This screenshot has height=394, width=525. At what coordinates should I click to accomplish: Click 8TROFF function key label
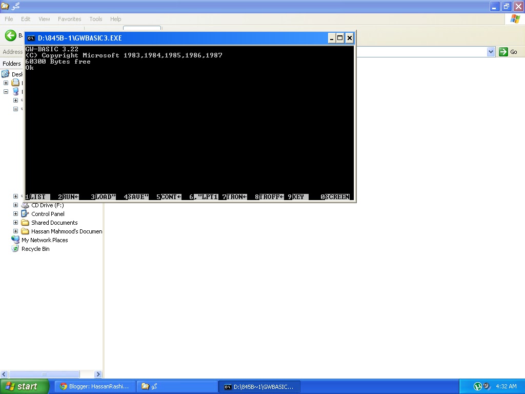pyautogui.click(x=269, y=197)
